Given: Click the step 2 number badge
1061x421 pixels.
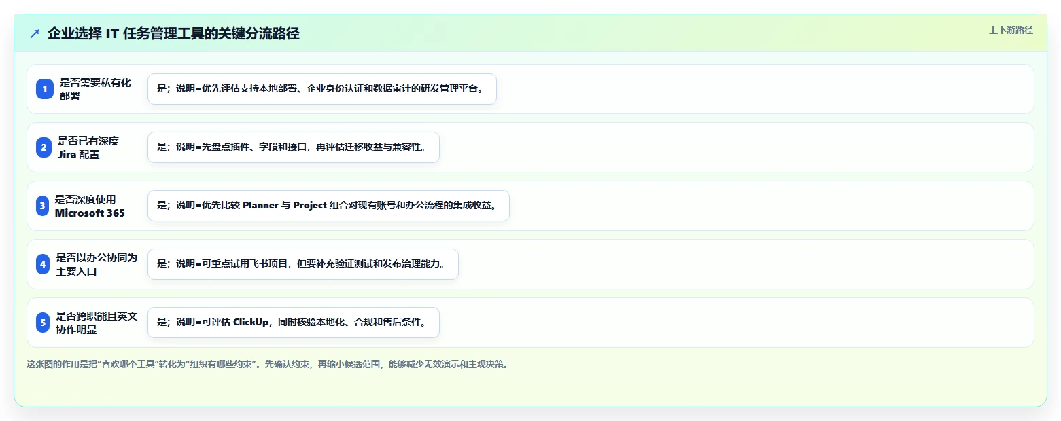Looking at the screenshot, I should (44, 147).
